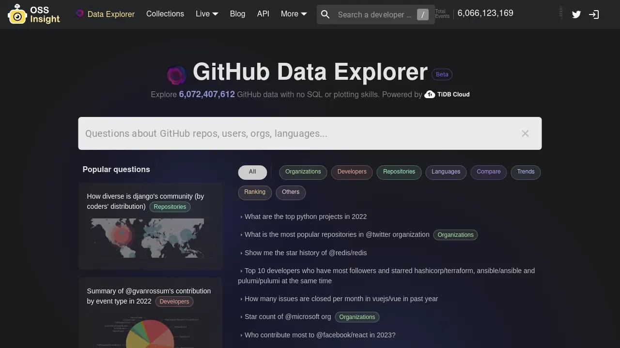Viewport: 620px width, 348px height.
Task: Open django community diversity question card
Action: click(151, 226)
